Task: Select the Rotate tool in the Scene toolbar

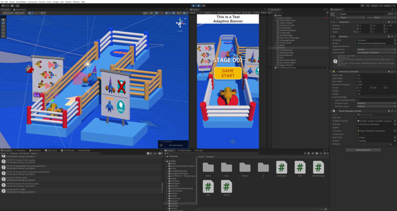Action: pyautogui.click(x=3, y=26)
